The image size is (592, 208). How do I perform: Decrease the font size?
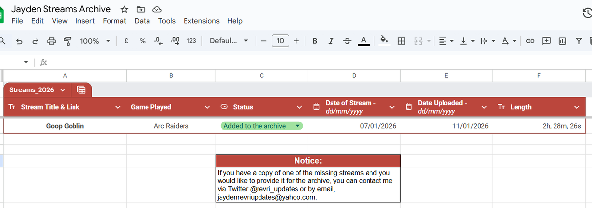[264, 41]
